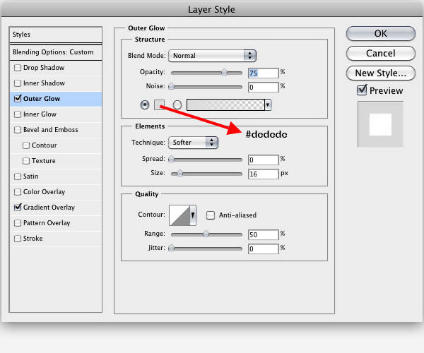Image resolution: width=424 pixels, height=353 pixels.
Task: Enable the Inner Shadow checkbox
Action: click(18, 83)
